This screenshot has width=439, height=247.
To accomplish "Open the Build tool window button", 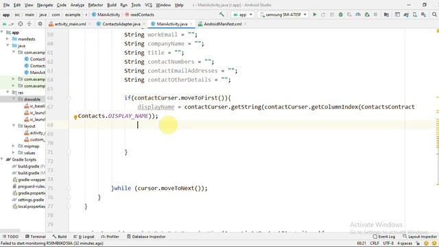I will click(60, 237).
